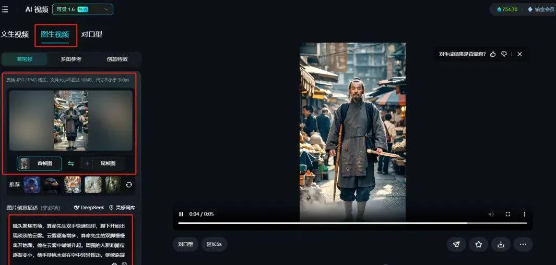
Task: Pause the video playback
Action: point(181,214)
